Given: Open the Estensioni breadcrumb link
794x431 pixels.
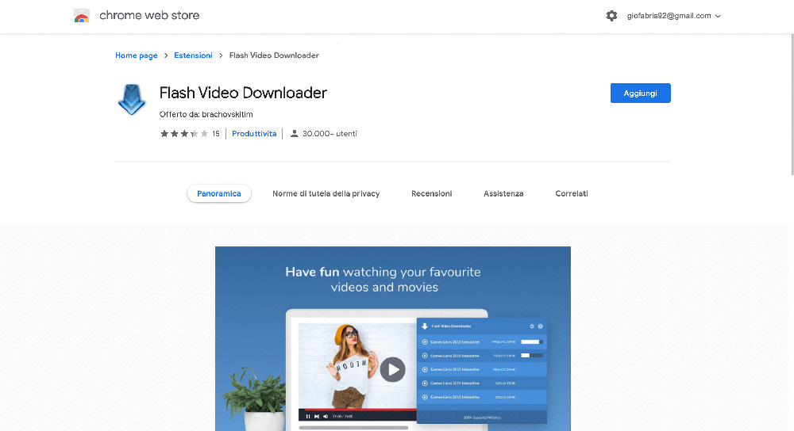Looking at the screenshot, I should tap(193, 55).
